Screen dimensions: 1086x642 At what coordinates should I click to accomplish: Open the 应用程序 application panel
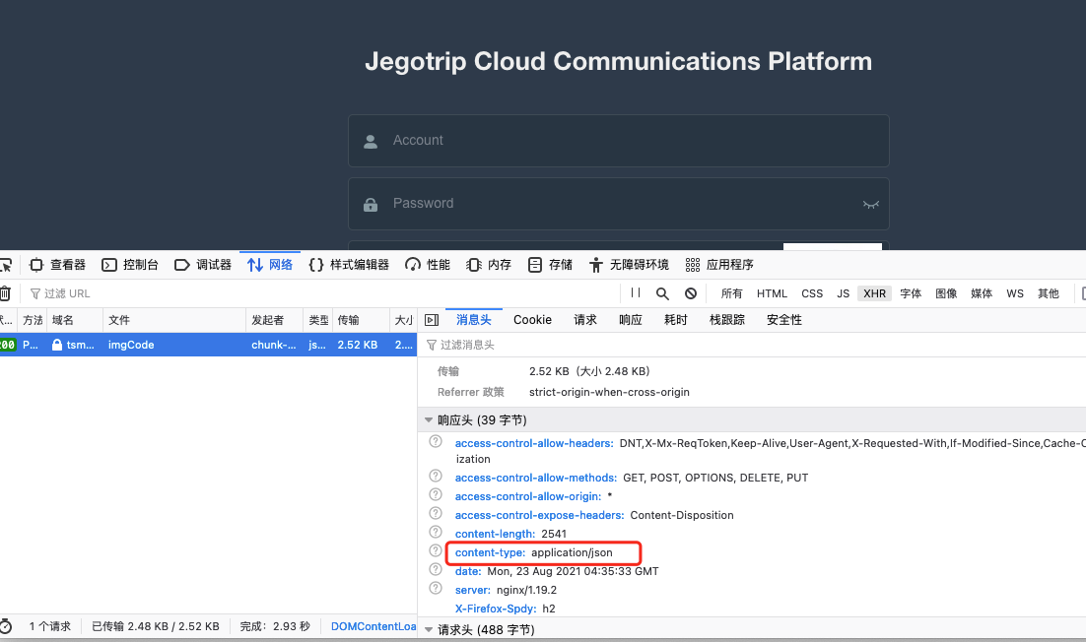pos(719,265)
